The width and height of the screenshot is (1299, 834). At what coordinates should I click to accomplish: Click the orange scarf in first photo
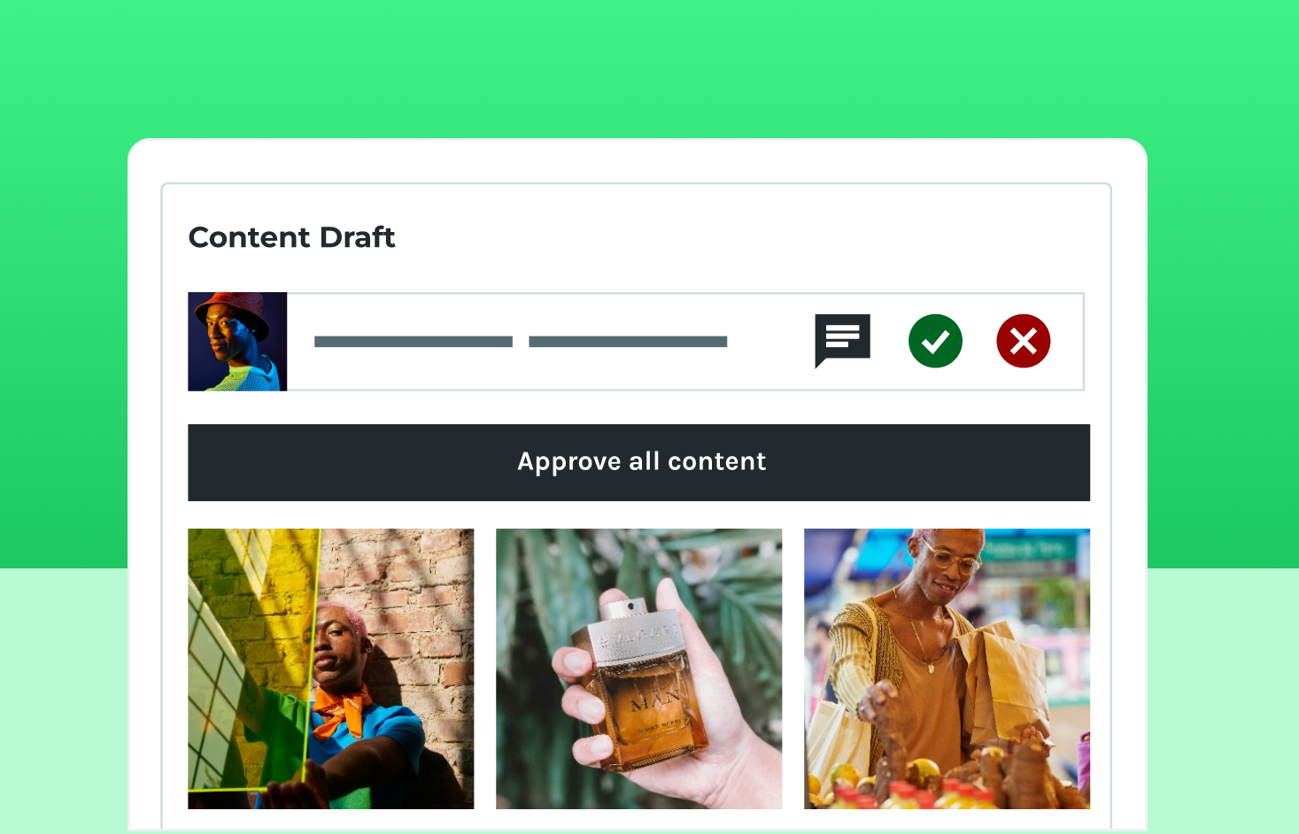341,708
